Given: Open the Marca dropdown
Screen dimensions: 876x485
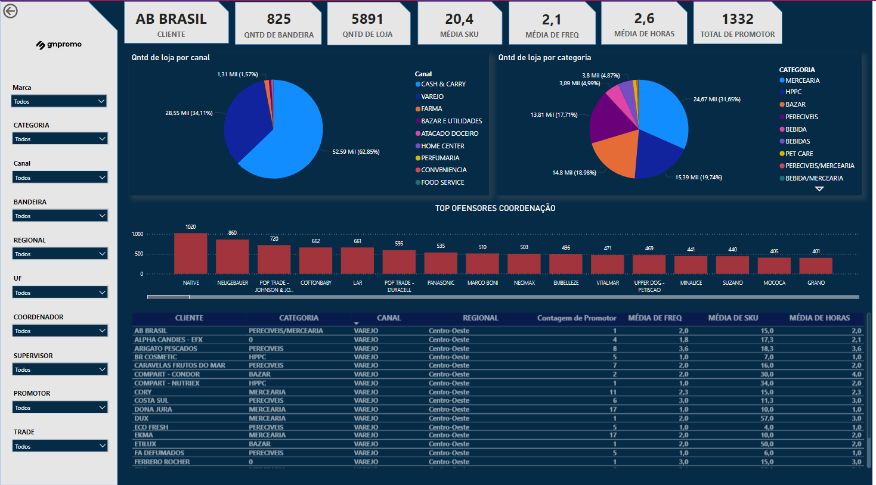Looking at the screenshot, I should click(x=59, y=101).
